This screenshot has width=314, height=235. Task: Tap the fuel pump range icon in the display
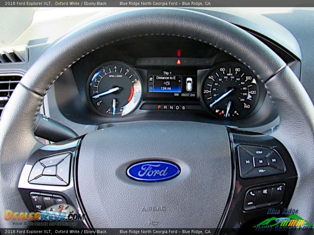point(167,83)
